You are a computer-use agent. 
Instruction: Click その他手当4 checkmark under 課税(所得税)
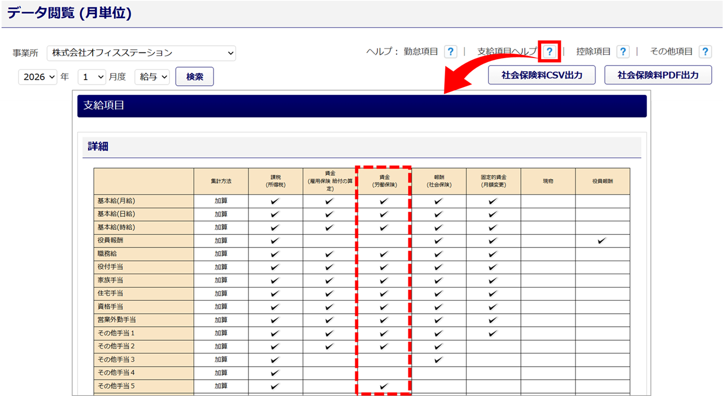point(275,373)
